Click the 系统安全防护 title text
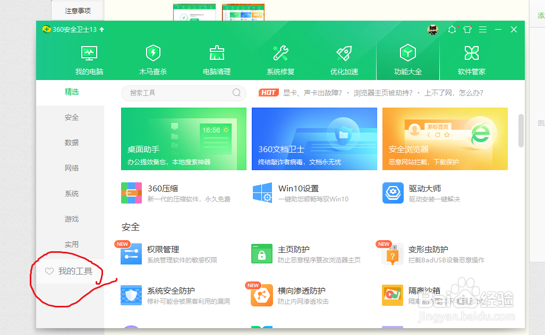This screenshot has height=335, width=545. (171, 290)
